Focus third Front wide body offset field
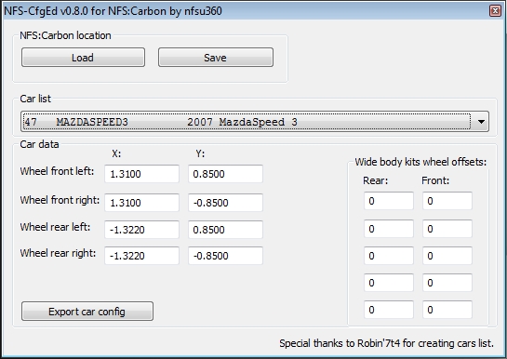The height and width of the screenshot is (359, 507). (x=447, y=256)
